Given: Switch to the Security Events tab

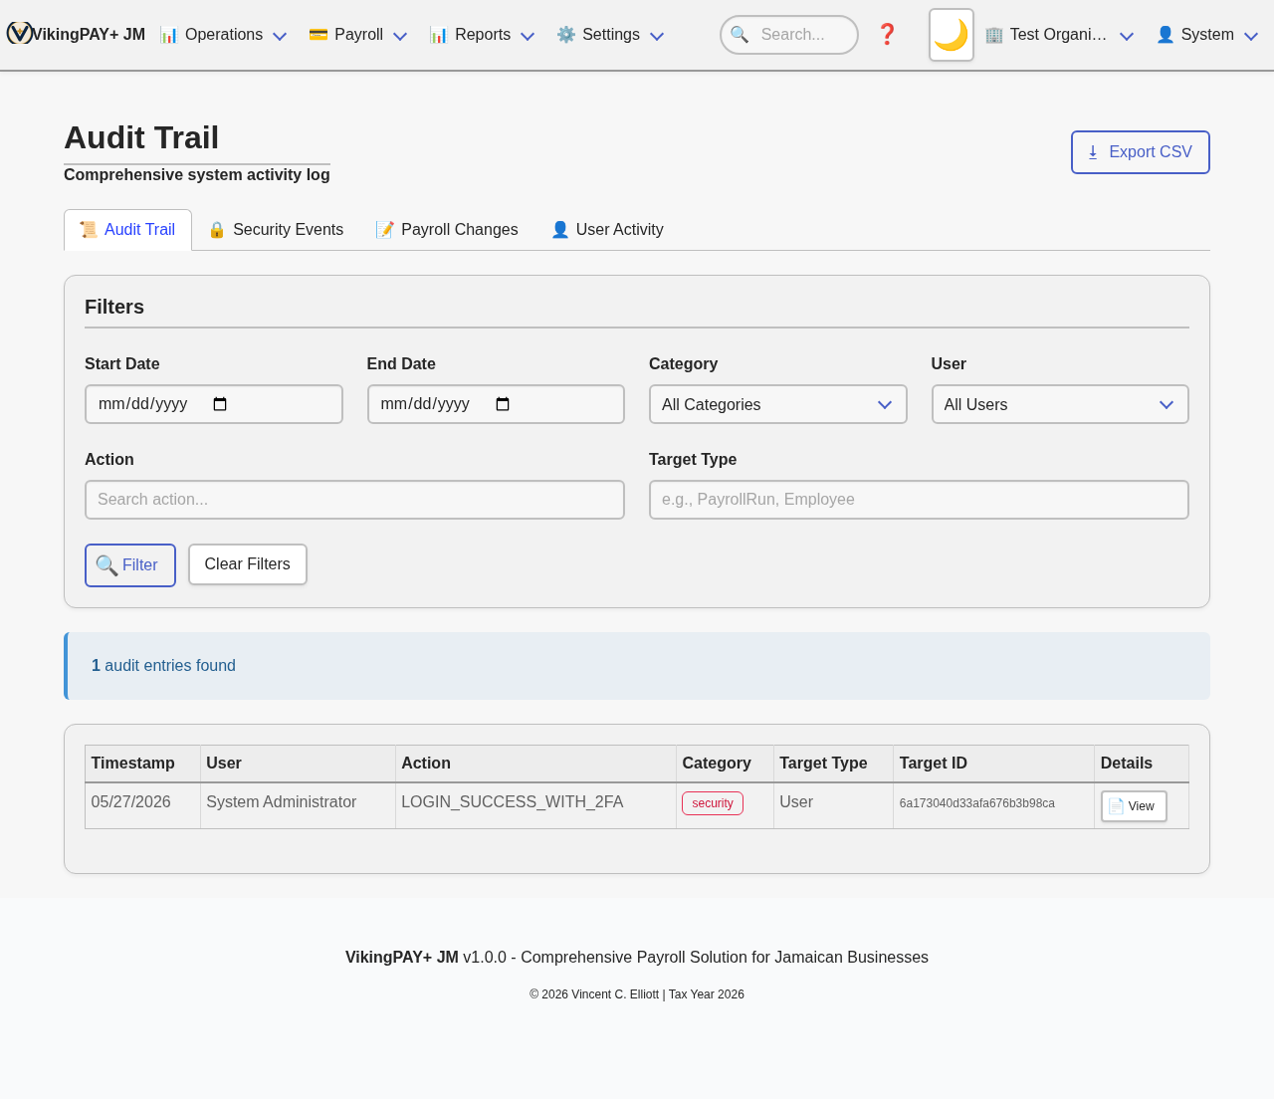Looking at the screenshot, I should 276,230.
